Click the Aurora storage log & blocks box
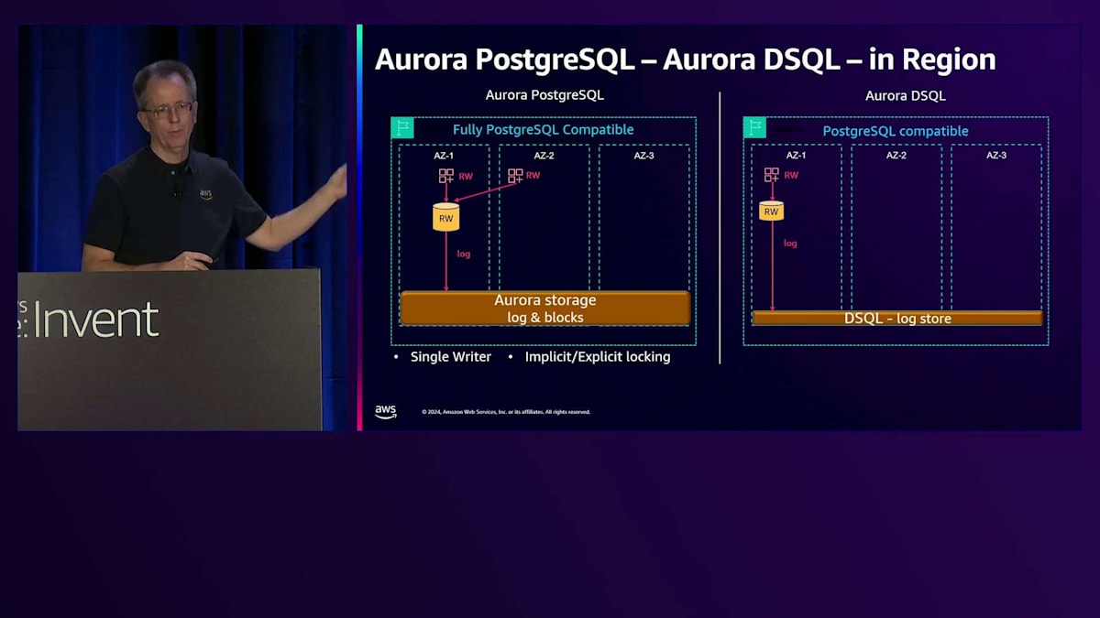 545,309
